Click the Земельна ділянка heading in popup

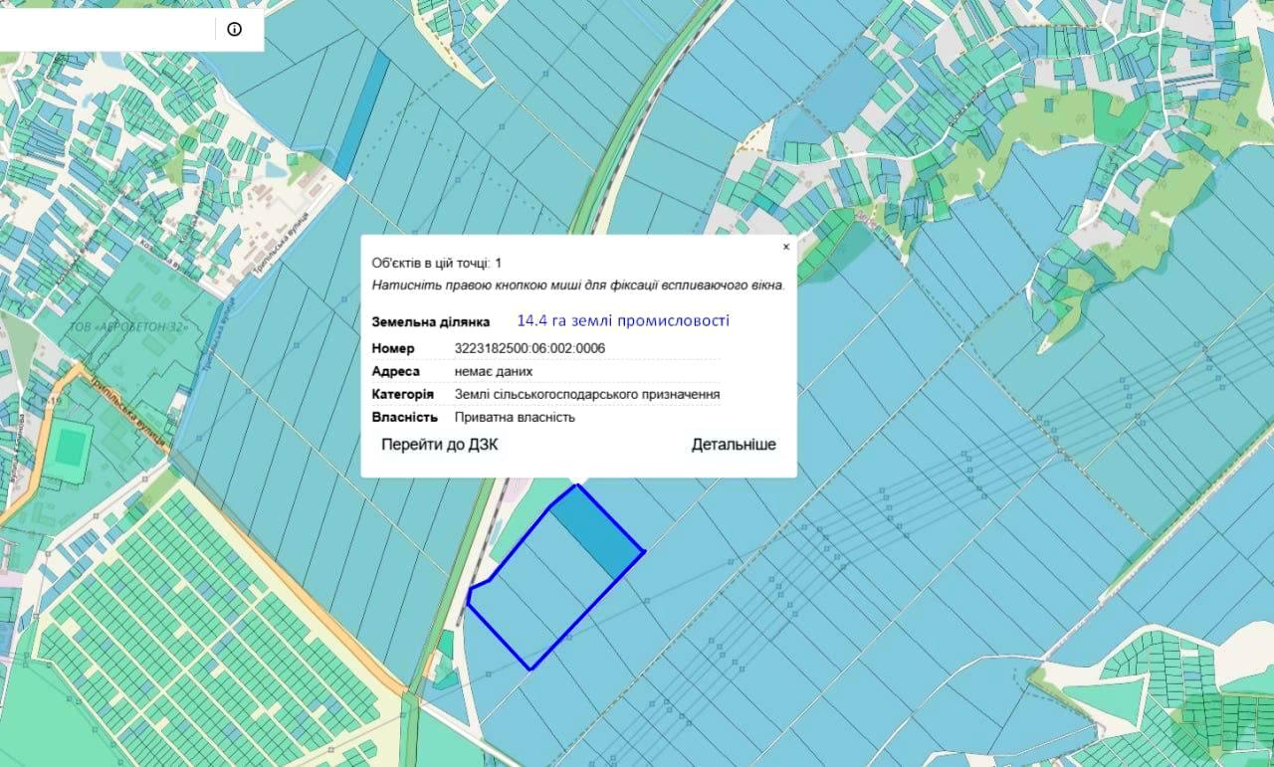430,322
